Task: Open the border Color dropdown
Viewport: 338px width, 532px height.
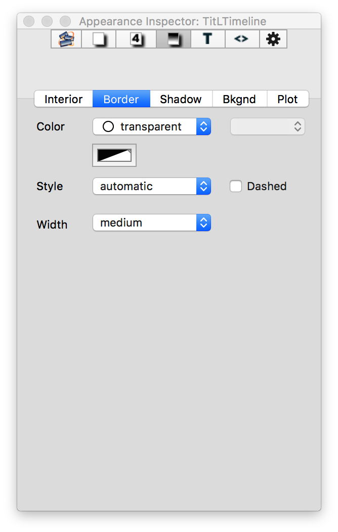Action: (151, 127)
